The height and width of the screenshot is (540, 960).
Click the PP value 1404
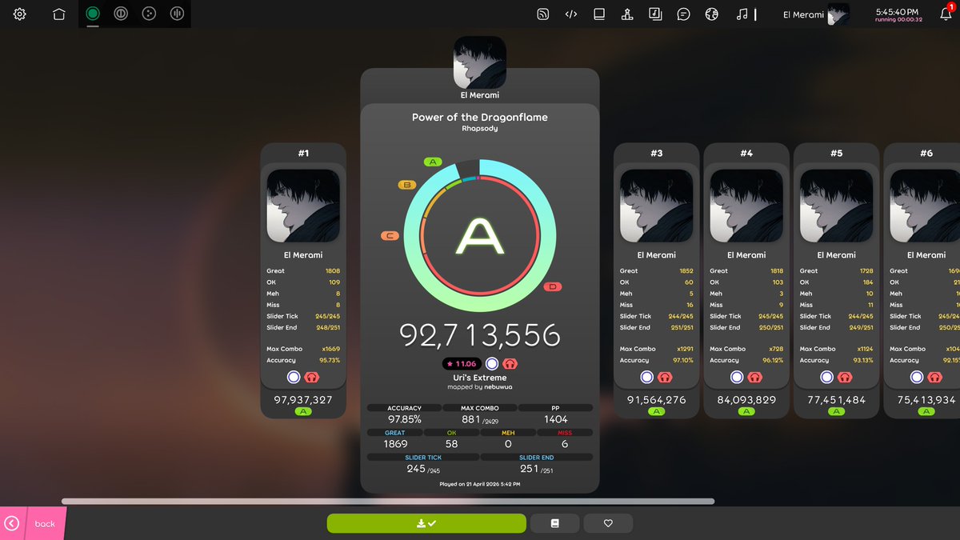click(556, 414)
